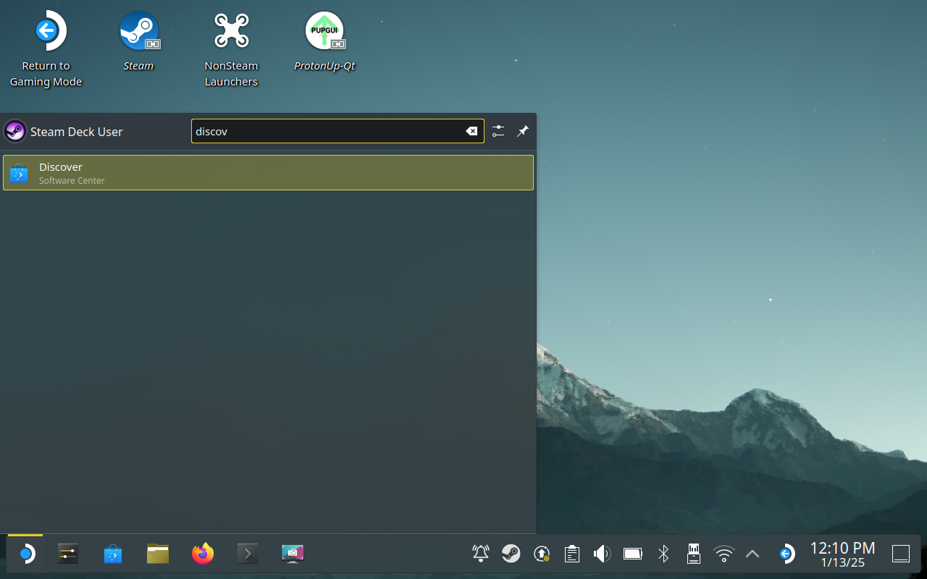Viewport: 927px width, 579px height.
Task: Toggle the application launcher button in taskbar
Action: [26, 554]
